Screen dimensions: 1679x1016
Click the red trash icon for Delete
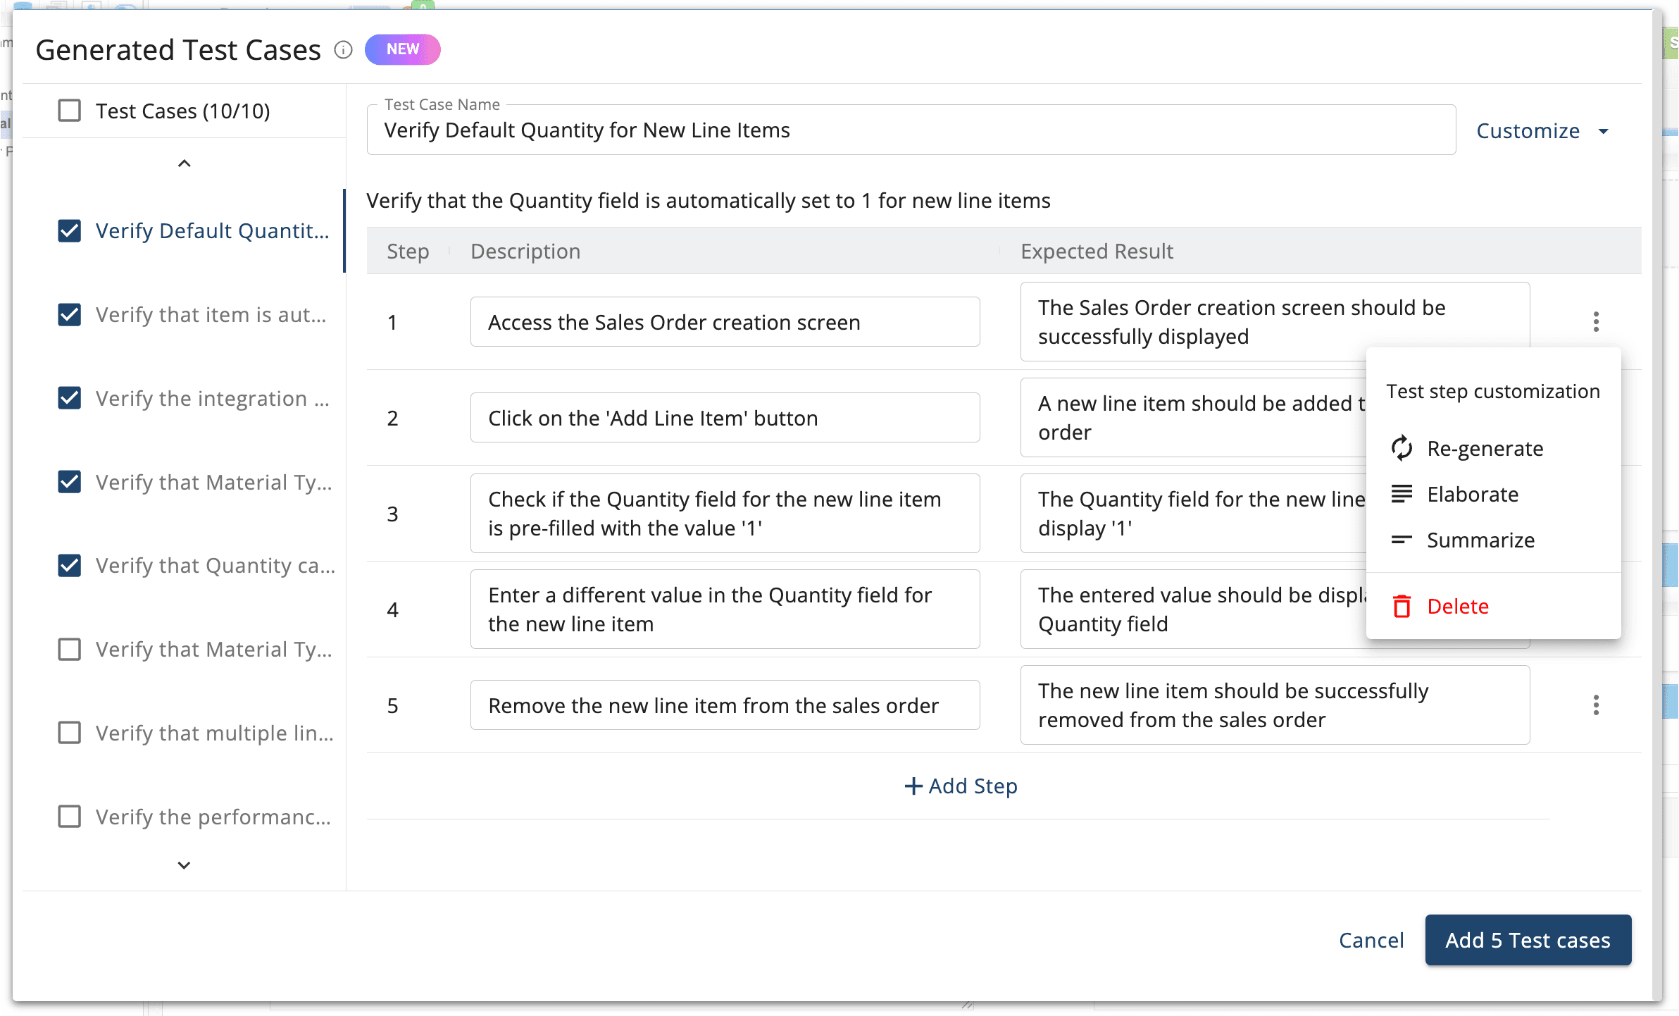pyautogui.click(x=1403, y=606)
